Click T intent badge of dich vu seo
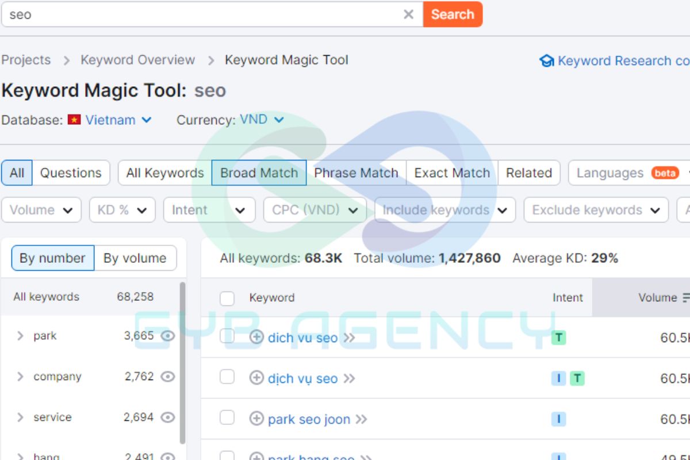 click(558, 338)
